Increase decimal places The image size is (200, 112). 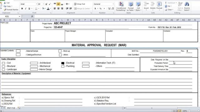click(x=109, y=8)
